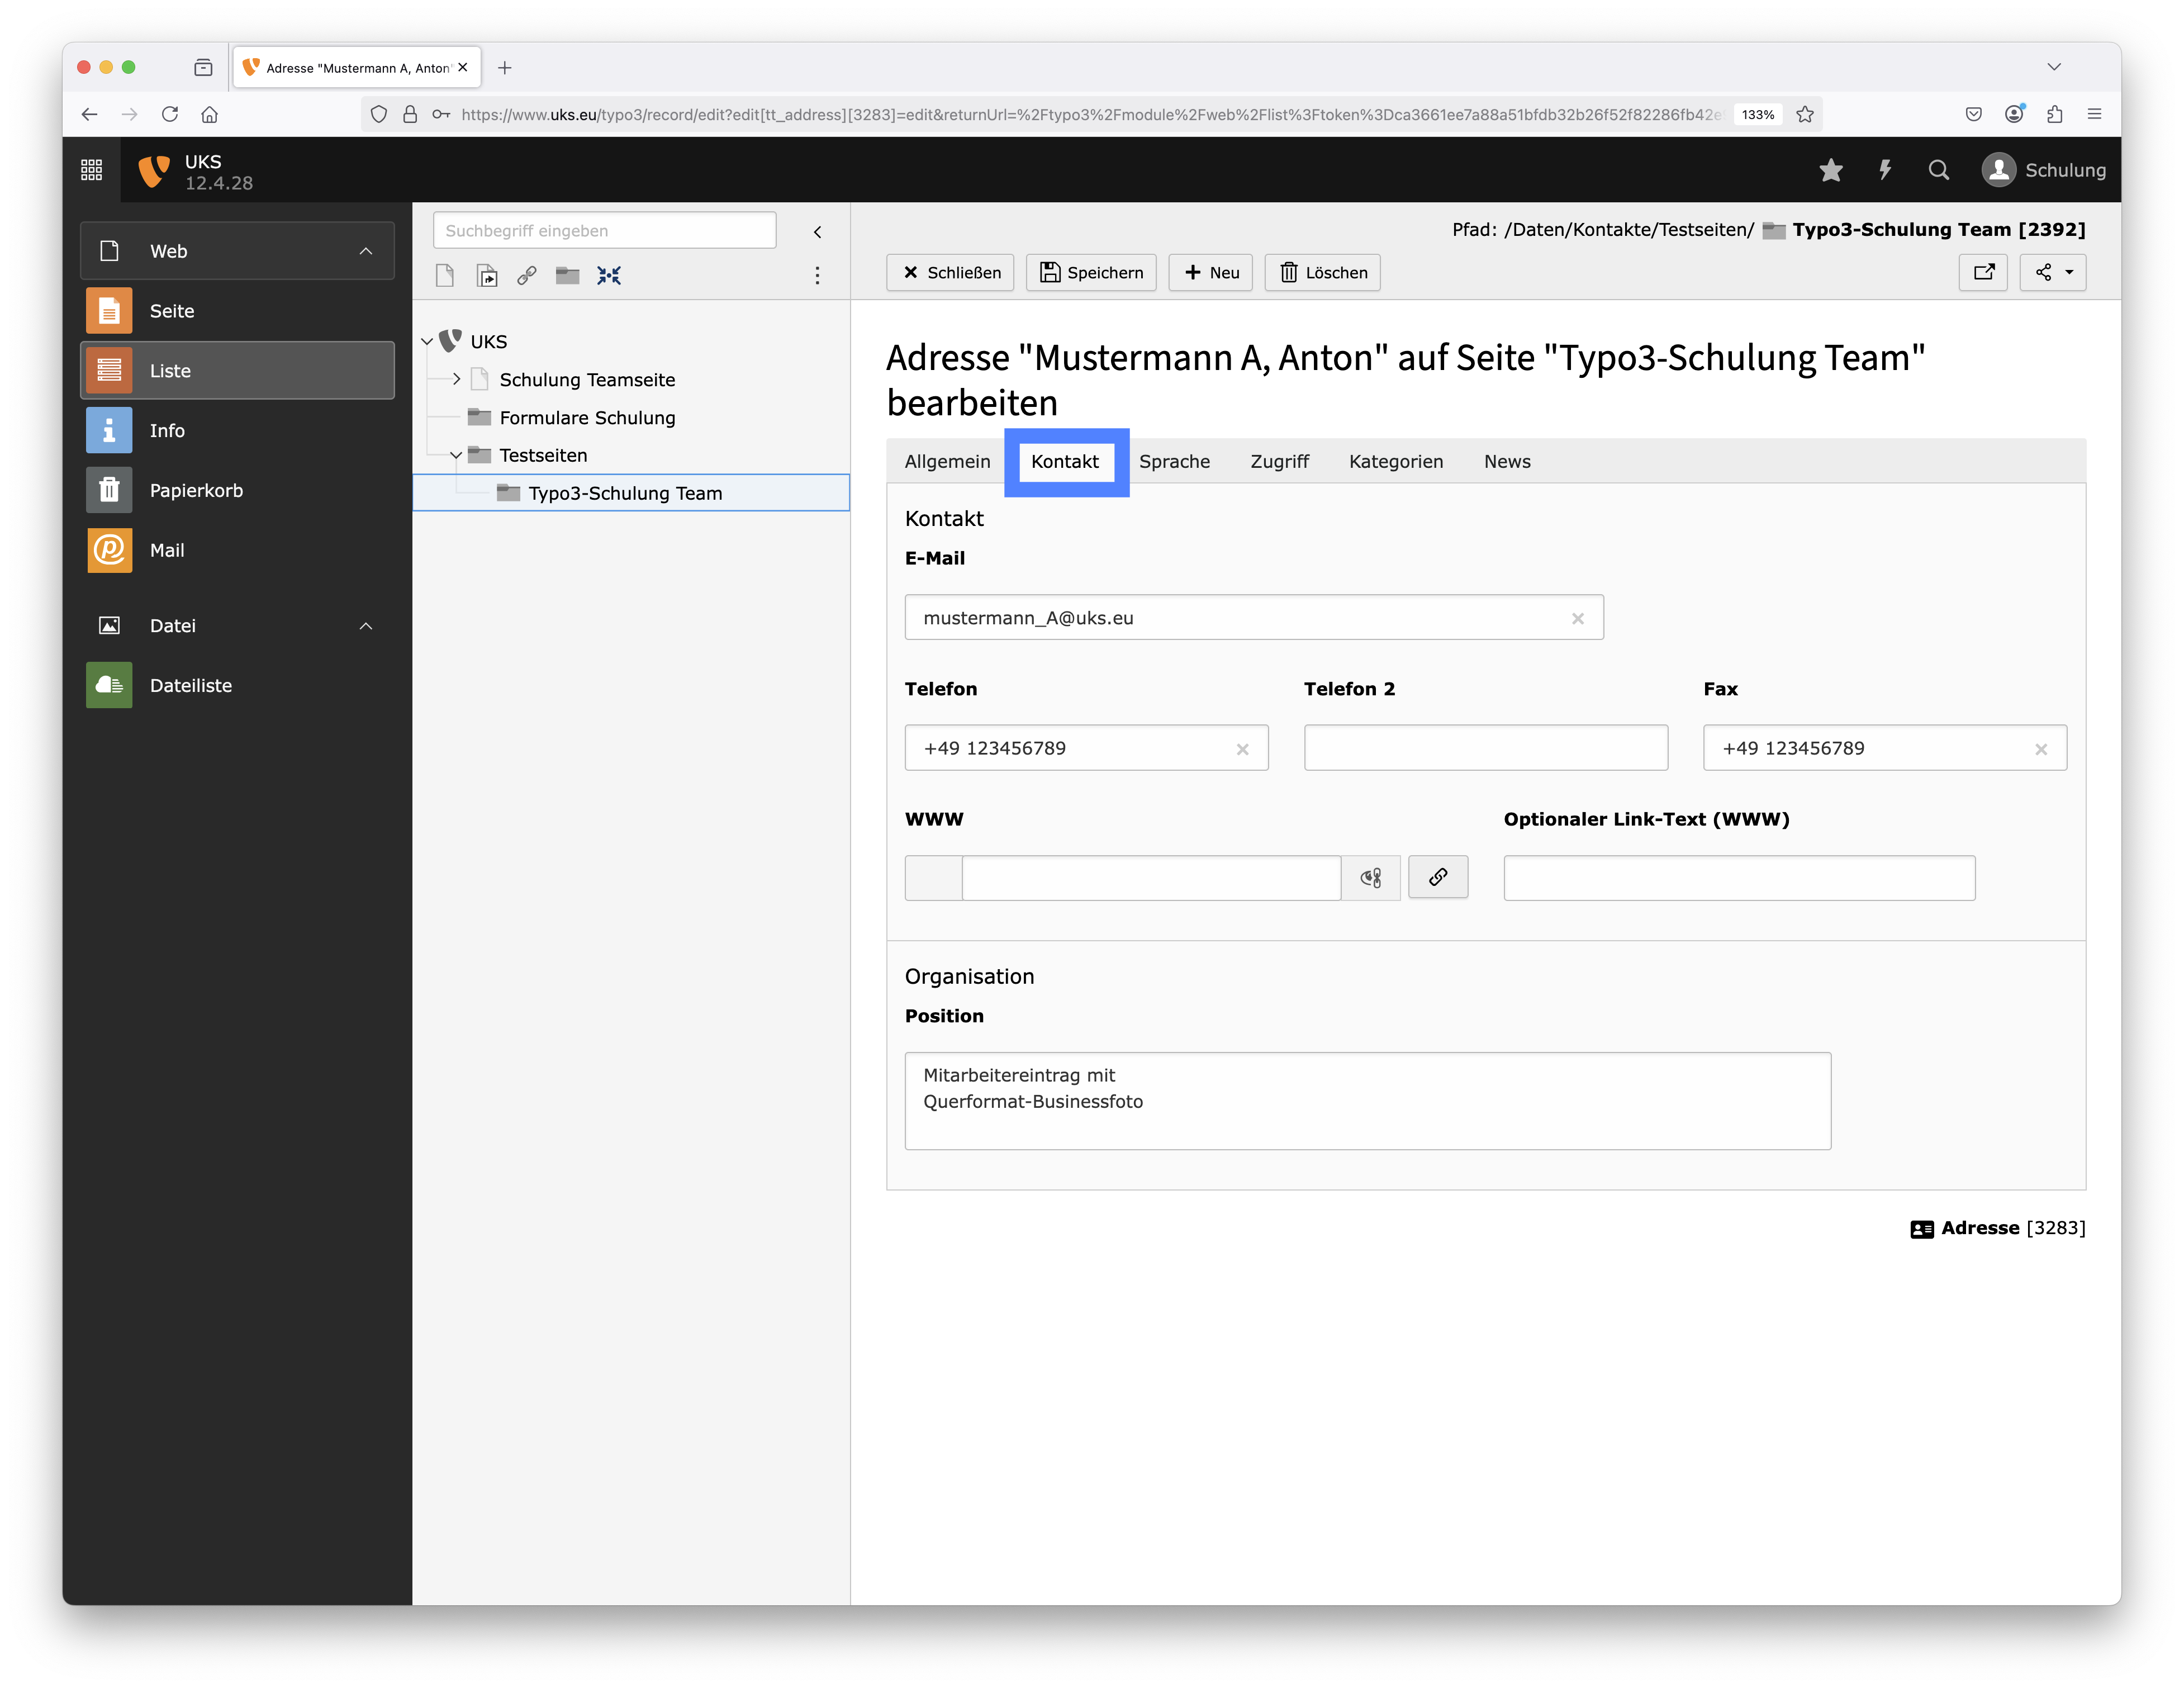This screenshot has height=1688, width=2184.
Task: Collapse the Web module group chevron
Action: [366, 251]
